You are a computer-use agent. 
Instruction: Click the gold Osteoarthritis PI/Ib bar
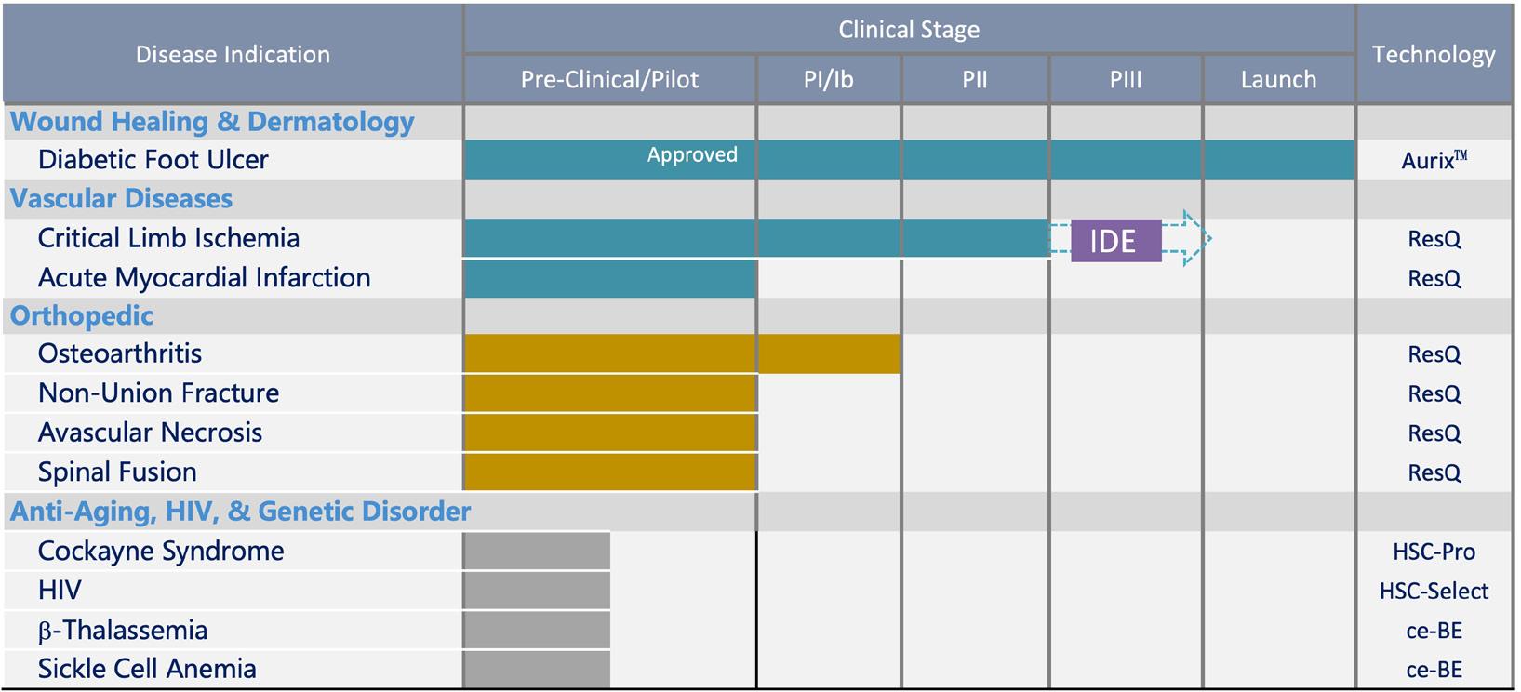click(829, 354)
